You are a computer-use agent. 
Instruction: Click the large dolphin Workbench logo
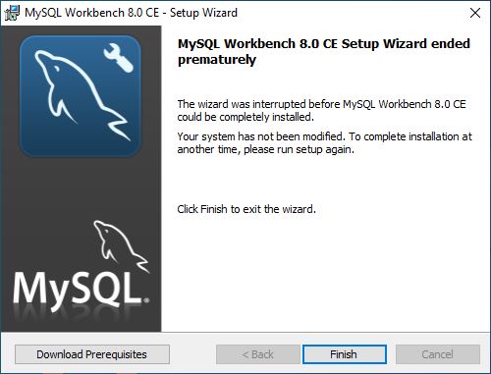point(81,96)
